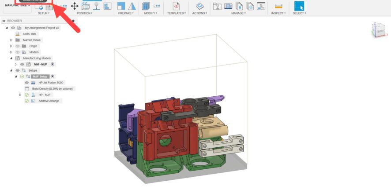
Task: Activate the Select tool icon
Action: [x=299, y=6]
